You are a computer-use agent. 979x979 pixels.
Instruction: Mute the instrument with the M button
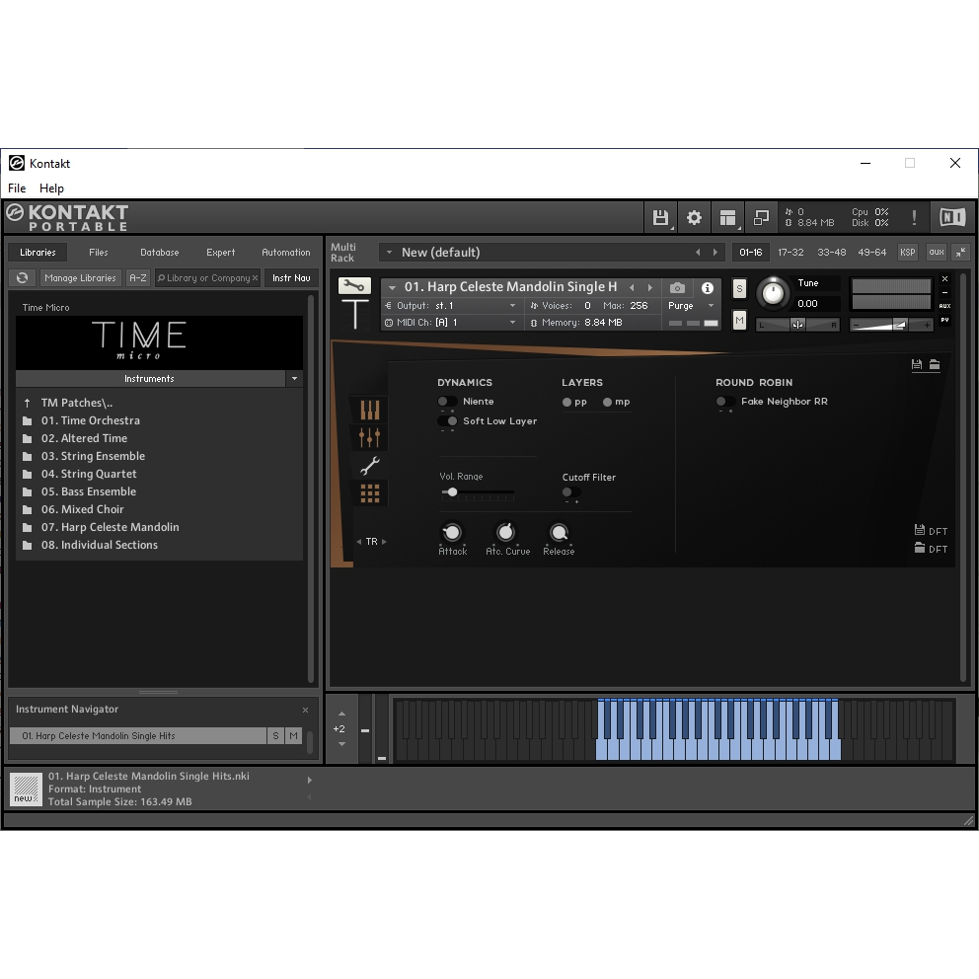coord(739,321)
